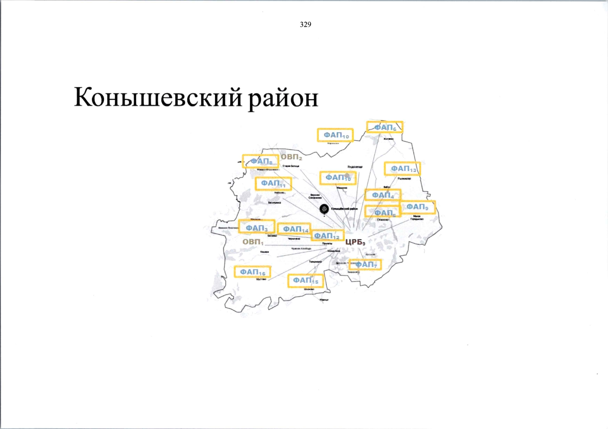
Task: Select the ФАП6 marker box
Action: (x=385, y=127)
